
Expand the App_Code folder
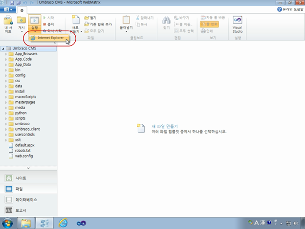pos(6,59)
